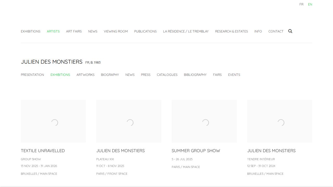
Task: Switch language to FR
Action: pos(301,4)
